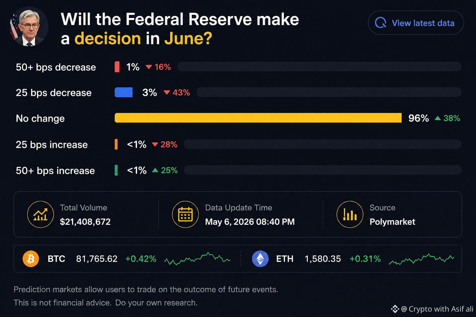This screenshot has width=476, height=317.
Task: Click the red down arrow next to 16%
Action: click(149, 67)
